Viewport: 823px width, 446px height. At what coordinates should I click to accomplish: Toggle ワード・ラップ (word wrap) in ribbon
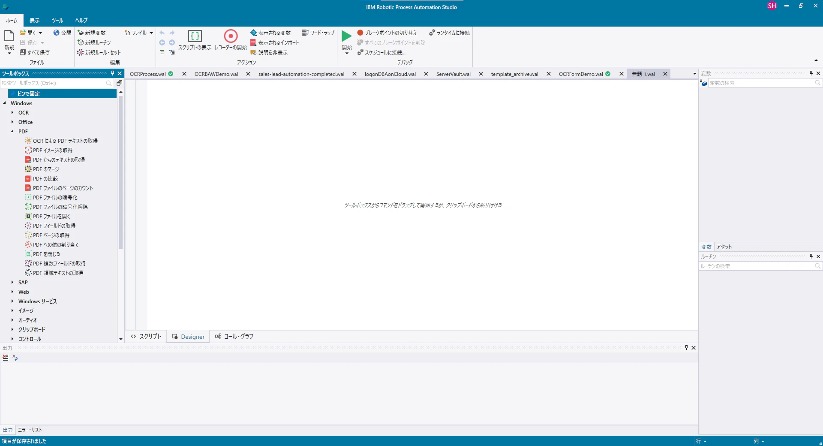[318, 33]
